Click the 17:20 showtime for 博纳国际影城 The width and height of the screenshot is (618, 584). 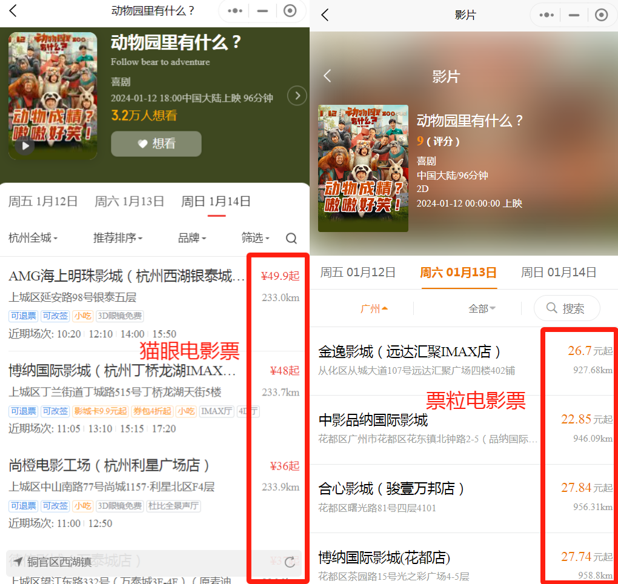pyautogui.click(x=164, y=429)
